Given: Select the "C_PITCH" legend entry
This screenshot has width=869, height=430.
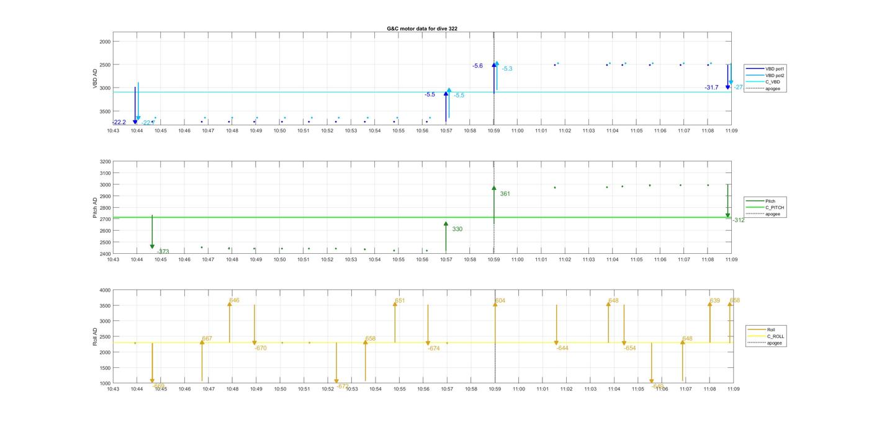Looking at the screenshot, I should (x=764, y=207).
